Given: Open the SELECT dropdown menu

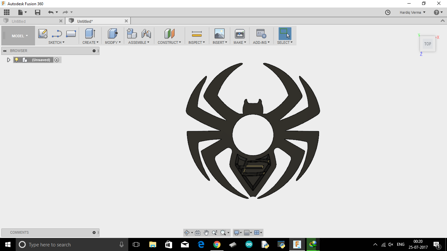Looking at the screenshot, I should pos(285,42).
